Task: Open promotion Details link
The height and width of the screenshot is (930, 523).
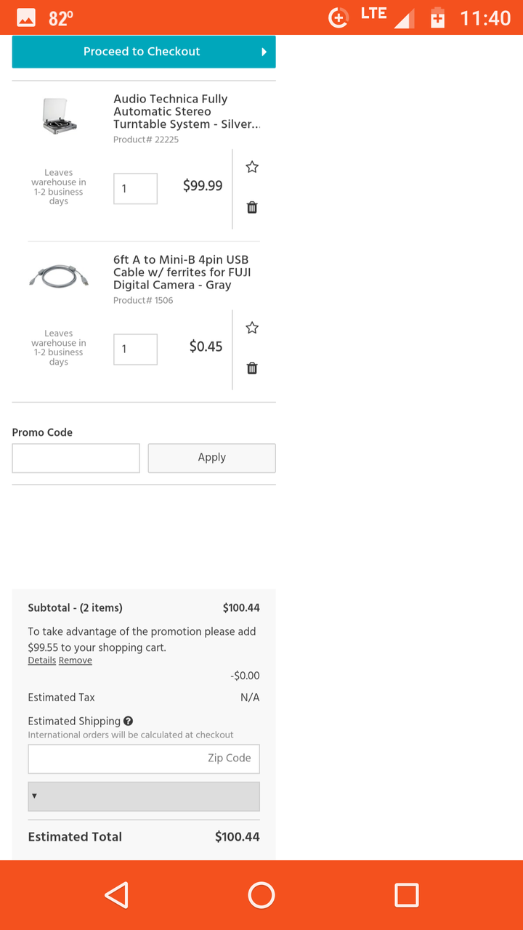Action: 41,660
